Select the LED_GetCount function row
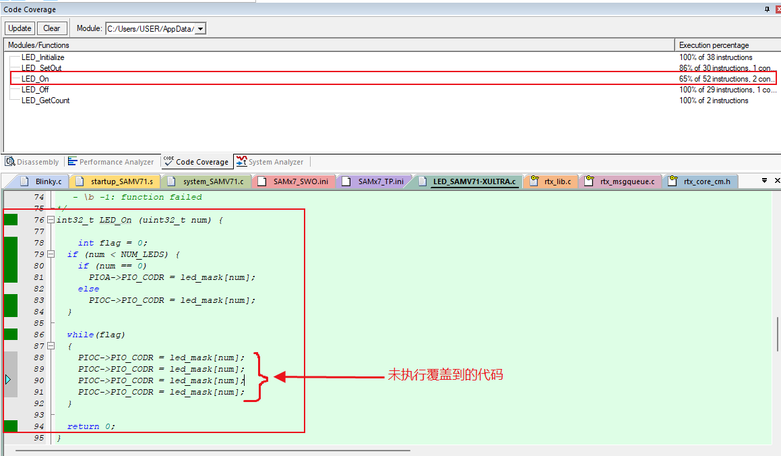This screenshot has width=781, height=456. point(45,101)
